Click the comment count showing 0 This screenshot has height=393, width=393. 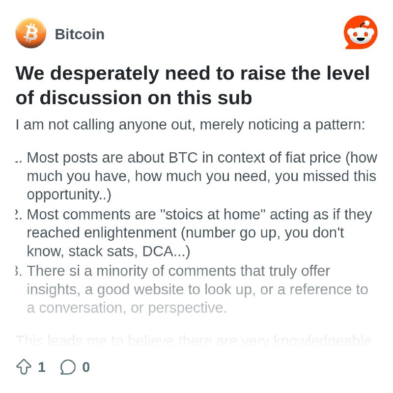(x=86, y=367)
